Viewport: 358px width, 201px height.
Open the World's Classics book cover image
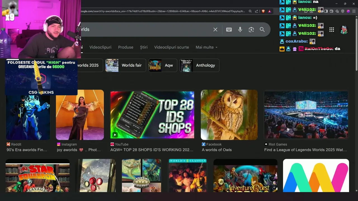click(x=188, y=176)
